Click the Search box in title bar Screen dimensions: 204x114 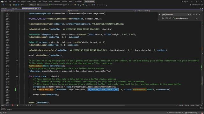coord(79,2)
